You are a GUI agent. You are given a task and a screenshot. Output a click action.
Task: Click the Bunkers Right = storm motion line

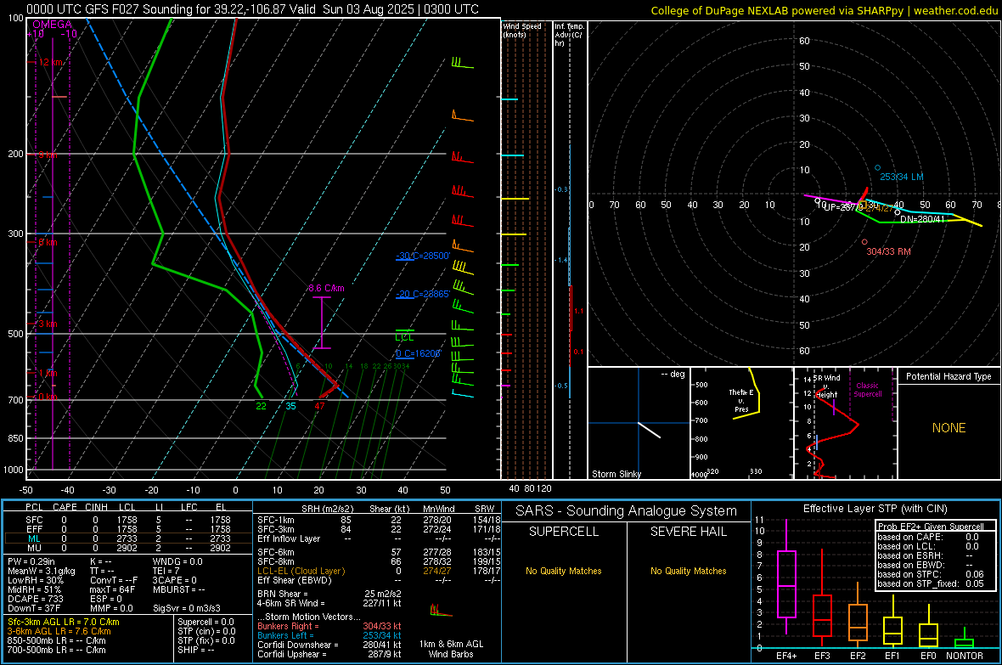click(x=329, y=626)
